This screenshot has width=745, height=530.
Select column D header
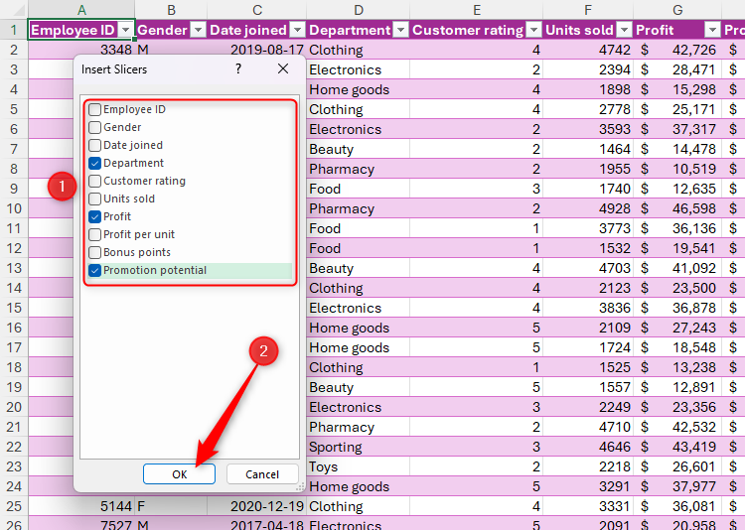click(x=358, y=9)
